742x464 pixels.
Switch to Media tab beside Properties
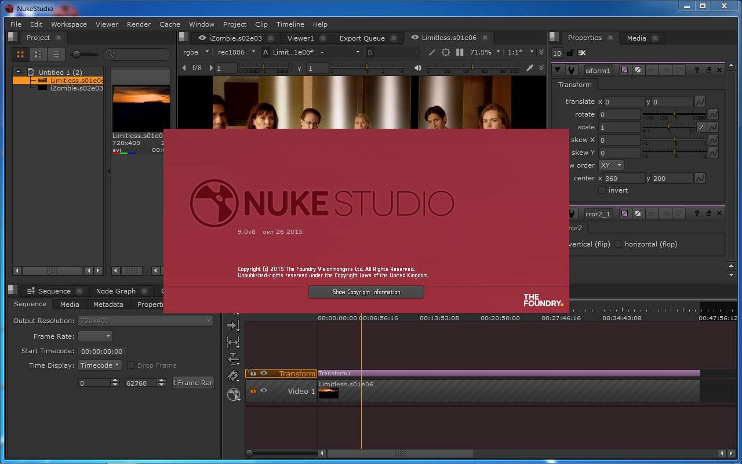(636, 38)
